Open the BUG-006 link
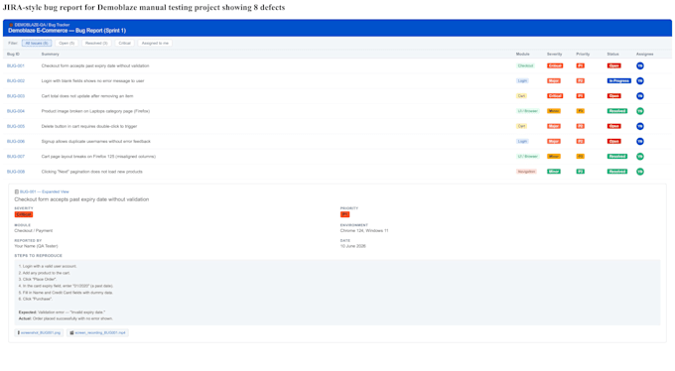Image resolution: width=675 pixels, height=371 pixels. tap(16, 141)
